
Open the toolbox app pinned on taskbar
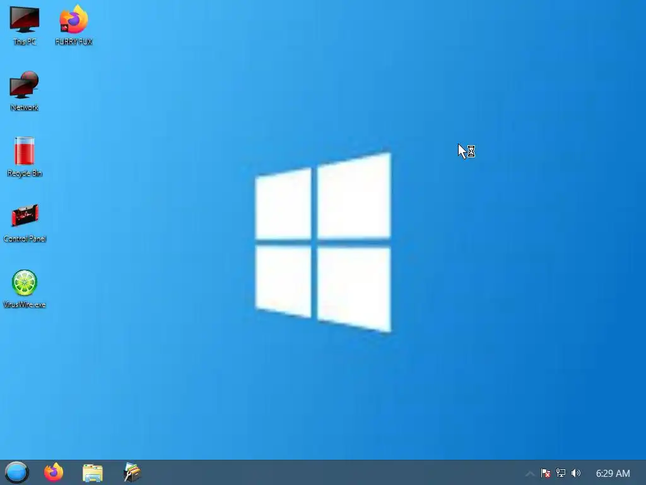pos(132,472)
